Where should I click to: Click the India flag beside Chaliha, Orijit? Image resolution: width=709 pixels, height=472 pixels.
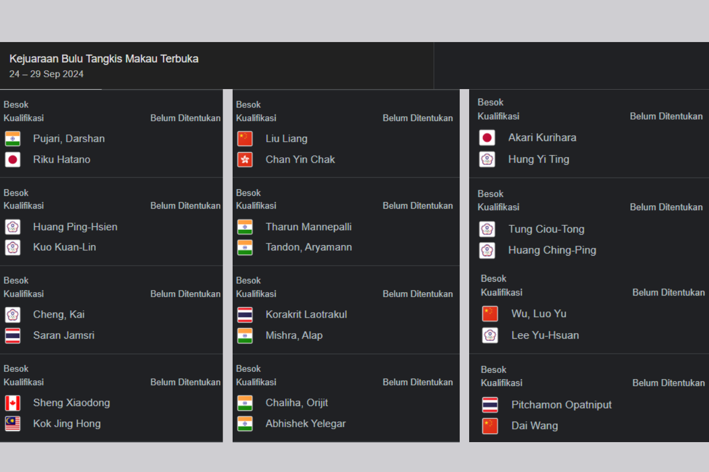(245, 403)
